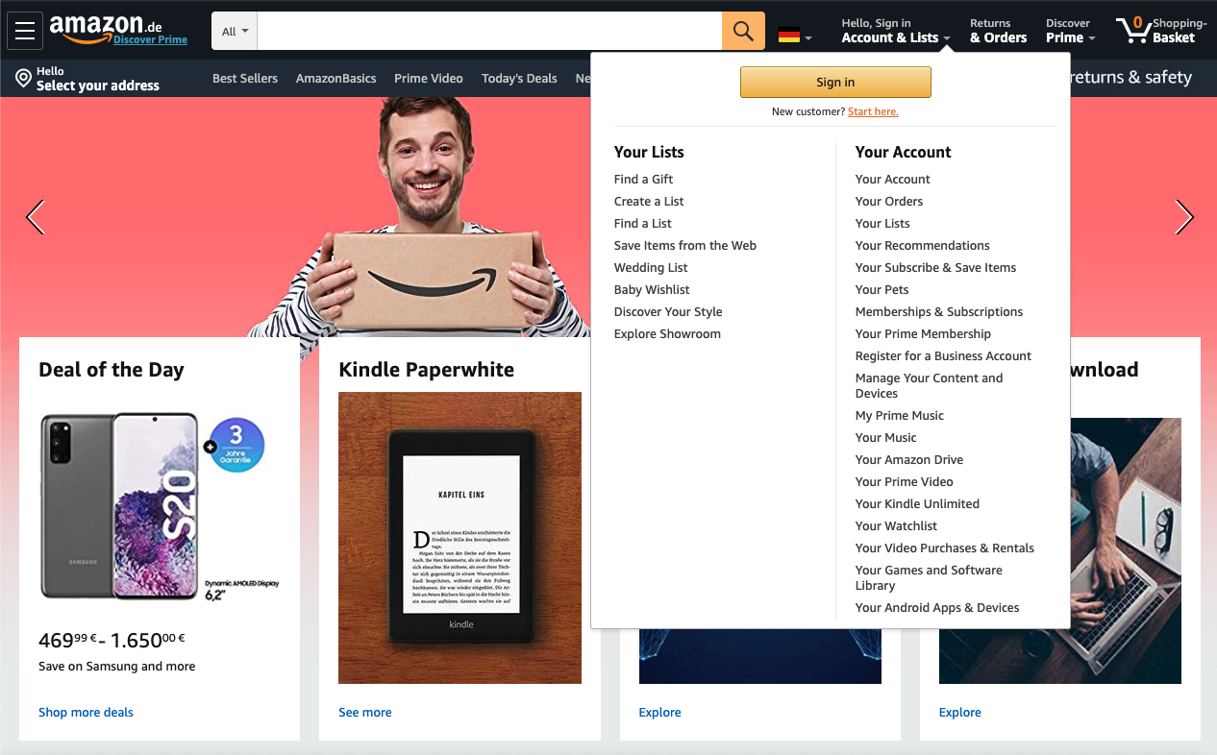Click the Kindle Paperwhite heading
This screenshot has height=755, width=1217.
click(x=427, y=370)
